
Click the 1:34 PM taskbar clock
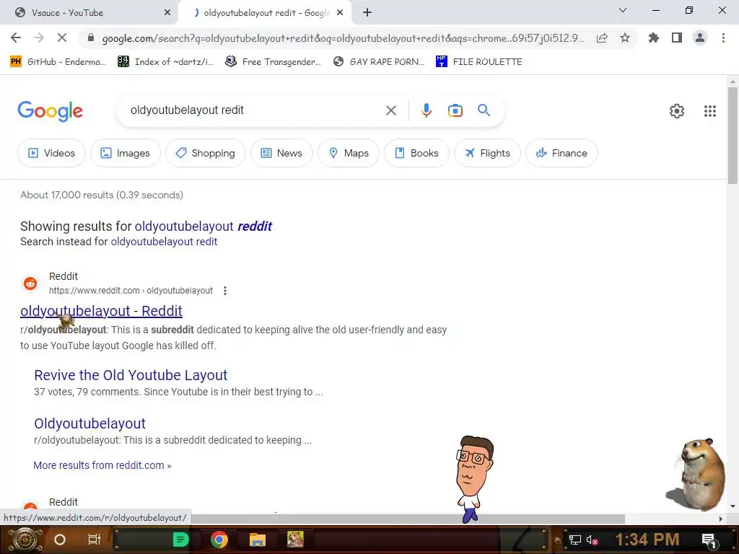point(647,540)
